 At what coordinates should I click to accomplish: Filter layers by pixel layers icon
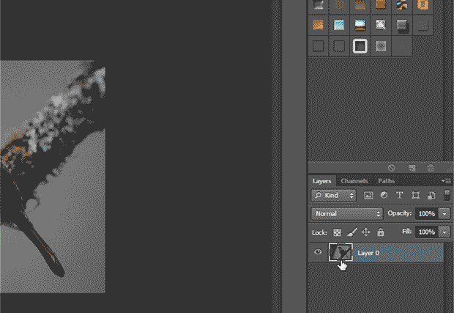[x=368, y=195]
